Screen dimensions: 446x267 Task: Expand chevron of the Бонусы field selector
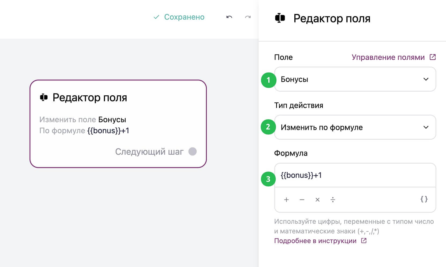(426, 79)
